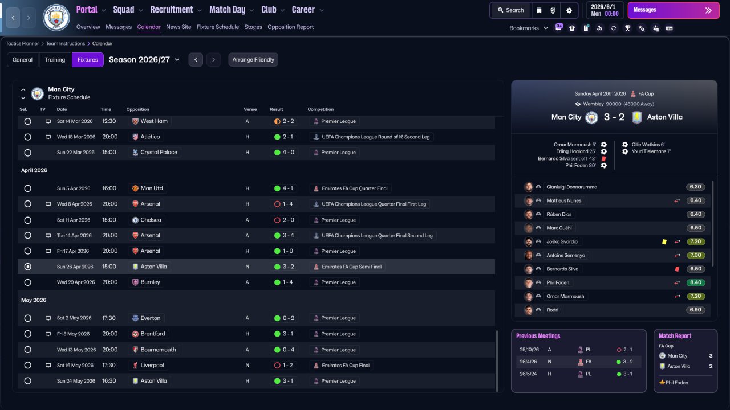This screenshot has width=730, height=410.
Task: Open the Fixture Schedule sub-tab
Action: [218, 27]
